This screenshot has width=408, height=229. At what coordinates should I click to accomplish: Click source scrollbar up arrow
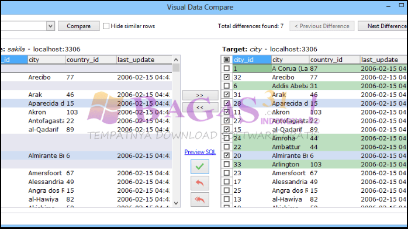click(176, 60)
